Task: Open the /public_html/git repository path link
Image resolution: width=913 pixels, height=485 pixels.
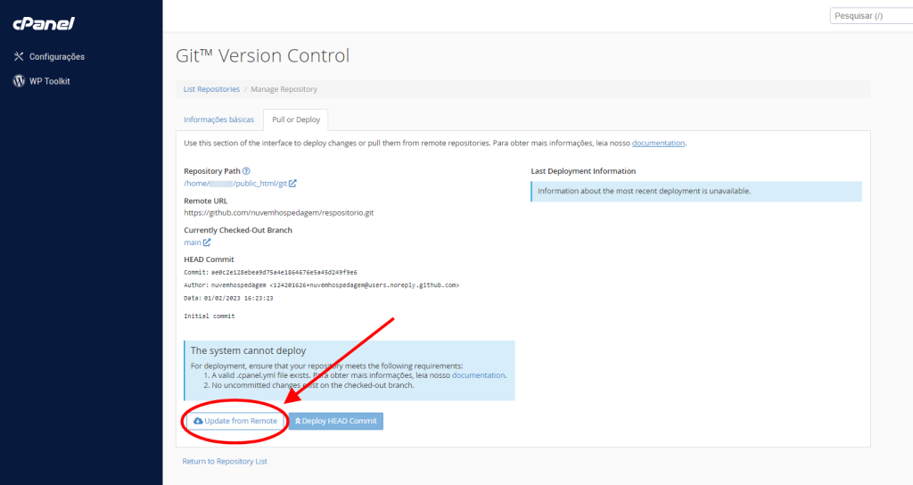Action: tap(235, 184)
